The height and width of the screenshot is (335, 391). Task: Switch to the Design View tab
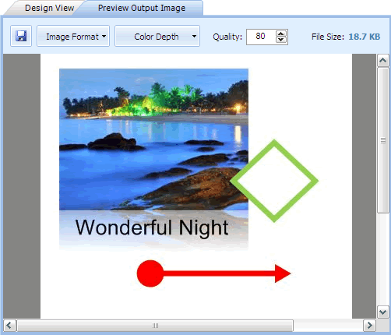[49, 8]
